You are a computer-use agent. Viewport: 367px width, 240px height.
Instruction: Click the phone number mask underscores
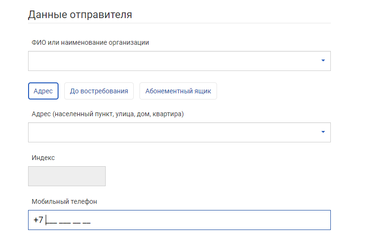click(x=69, y=221)
